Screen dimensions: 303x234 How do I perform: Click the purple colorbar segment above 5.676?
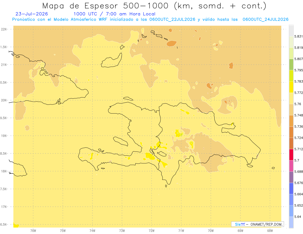coord(291,177)
